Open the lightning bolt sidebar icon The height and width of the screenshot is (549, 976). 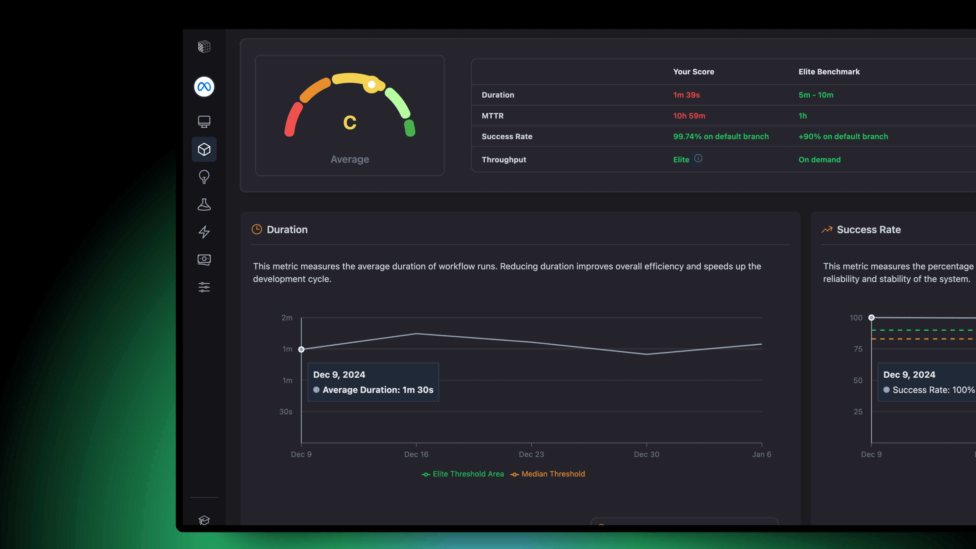[204, 232]
